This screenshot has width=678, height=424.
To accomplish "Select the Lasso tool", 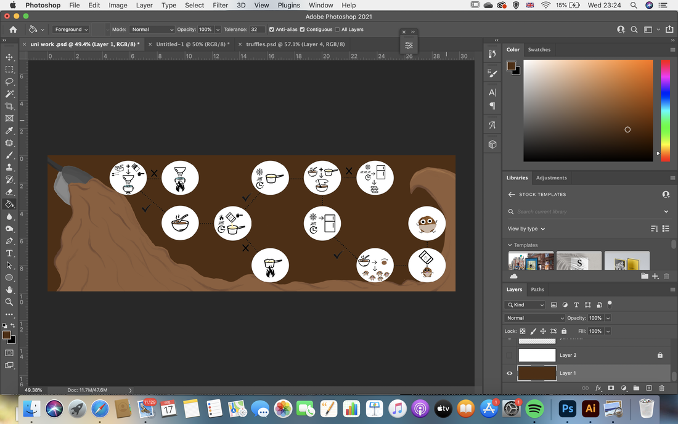I will [9, 82].
